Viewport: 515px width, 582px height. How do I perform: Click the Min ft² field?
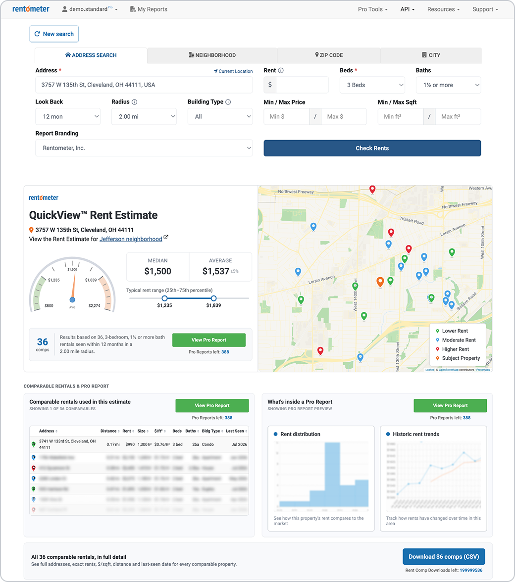point(401,117)
